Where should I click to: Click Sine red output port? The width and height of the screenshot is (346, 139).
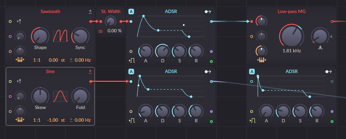pyautogui.click(x=91, y=82)
